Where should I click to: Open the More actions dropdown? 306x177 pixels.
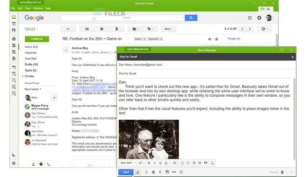168,29
